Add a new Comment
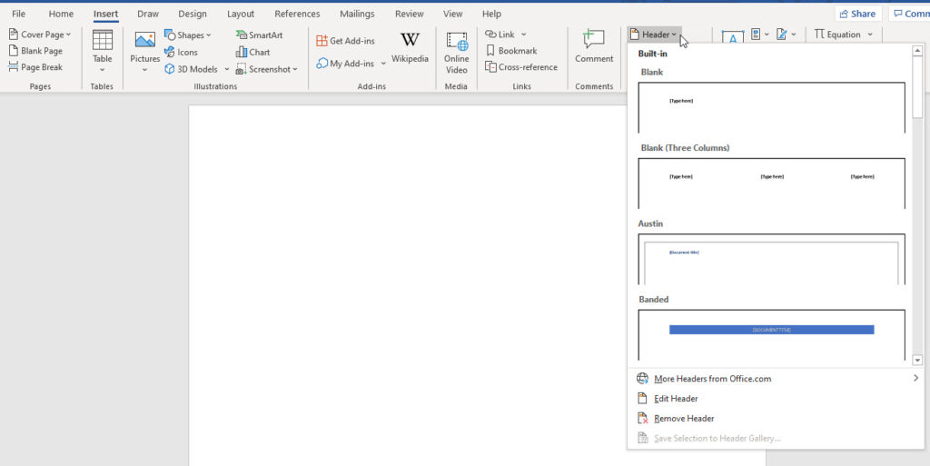Viewport: 930px width, 466px height. [594, 46]
